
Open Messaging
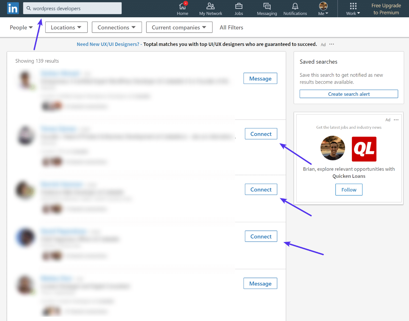pyautogui.click(x=267, y=9)
